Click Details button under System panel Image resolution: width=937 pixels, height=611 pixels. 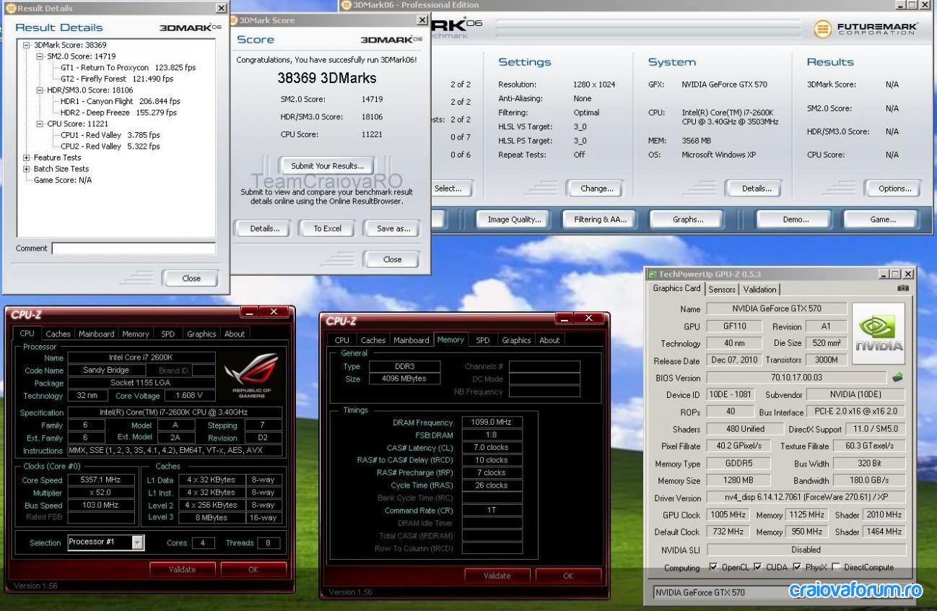click(756, 188)
